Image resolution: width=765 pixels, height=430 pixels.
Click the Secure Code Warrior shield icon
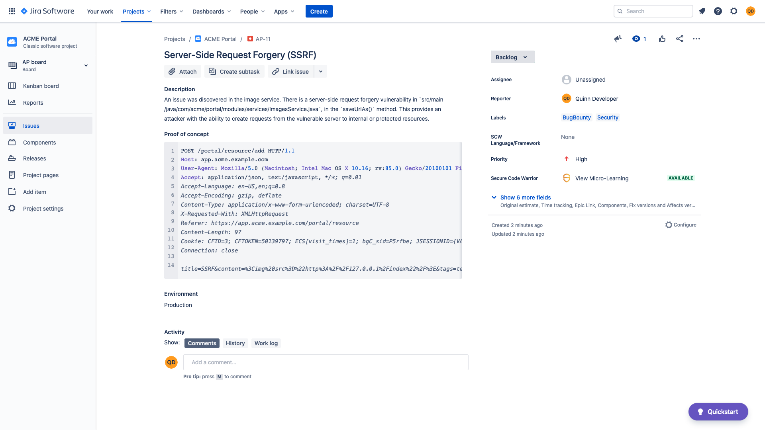[x=566, y=178]
